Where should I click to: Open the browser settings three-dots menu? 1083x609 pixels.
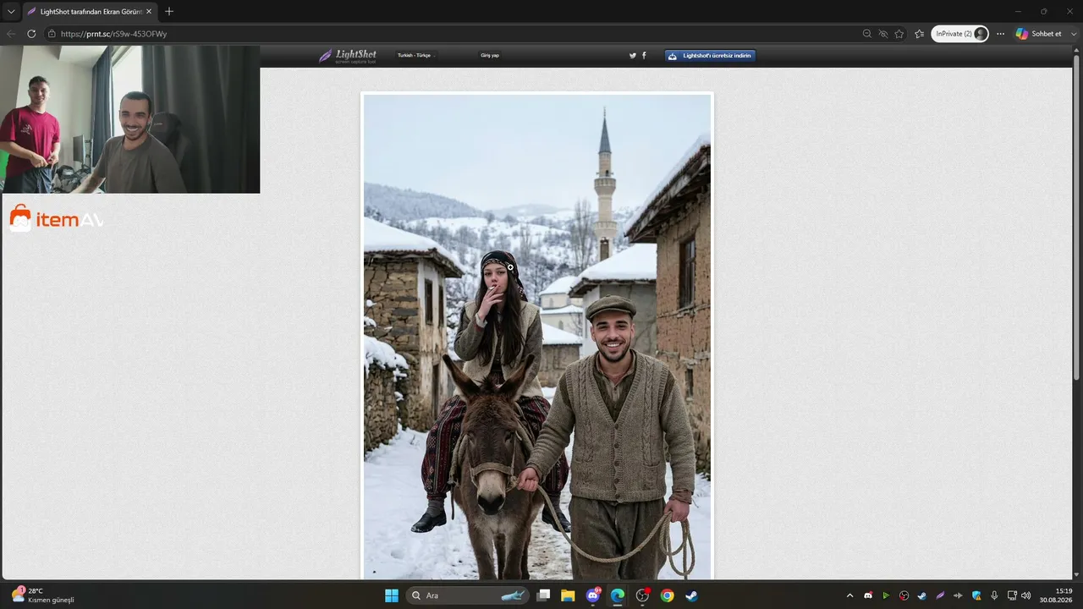point(1001,34)
